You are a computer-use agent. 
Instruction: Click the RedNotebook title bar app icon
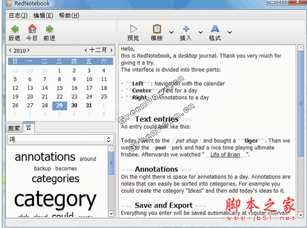(9, 4)
